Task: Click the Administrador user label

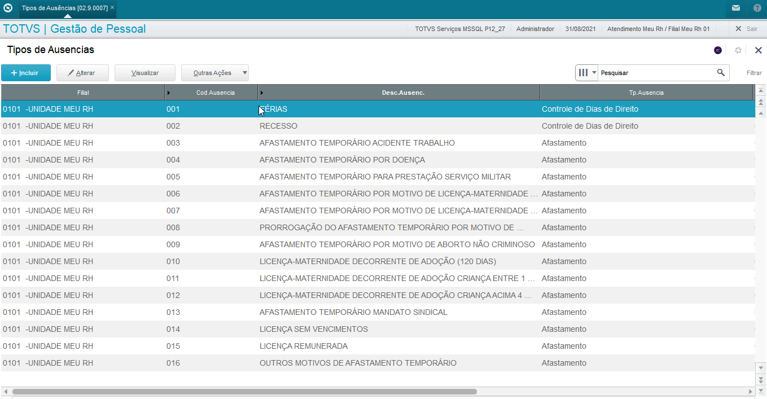Action: (535, 29)
